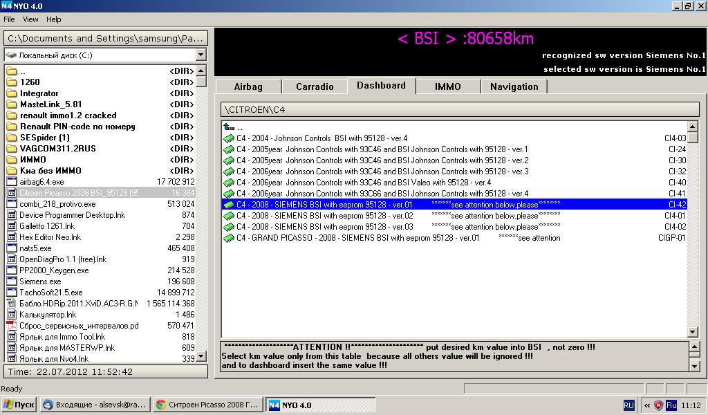Viewport: 708px width, 415px height.
Task: Switch to the IMMO tab
Action: click(447, 86)
